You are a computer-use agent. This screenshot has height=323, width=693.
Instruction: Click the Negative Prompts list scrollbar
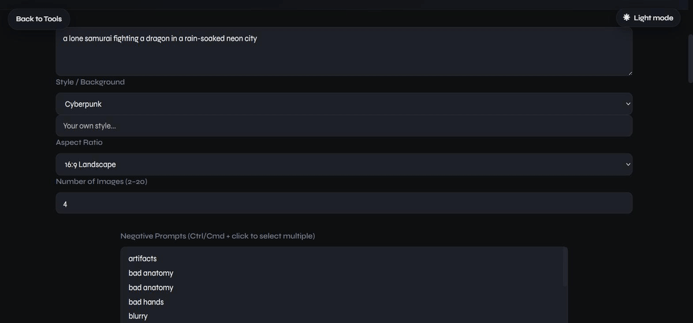565,267
